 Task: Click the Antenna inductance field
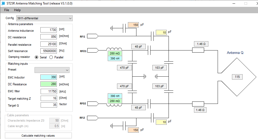tap(49, 30)
